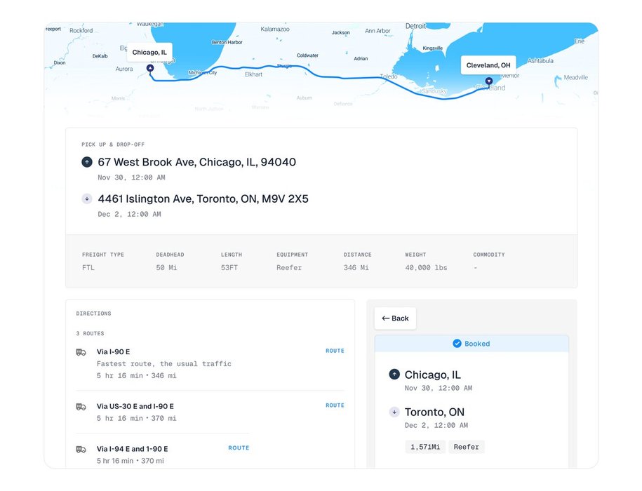Image resolution: width=642 pixels, height=491 pixels.
Task: Select the 1,571Mi distance tag
Action: pyautogui.click(x=425, y=447)
